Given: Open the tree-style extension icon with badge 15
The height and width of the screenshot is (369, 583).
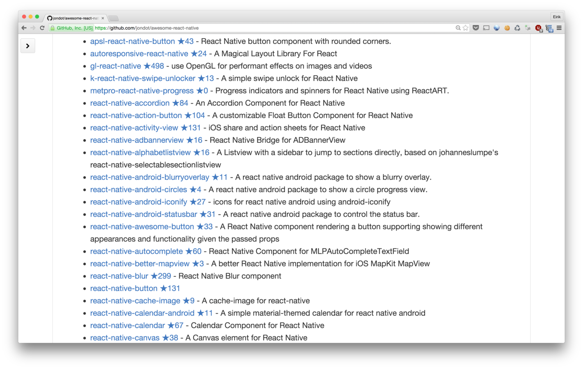Looking at the screenshot, I should pyautogui.click(x=549, y=28).
